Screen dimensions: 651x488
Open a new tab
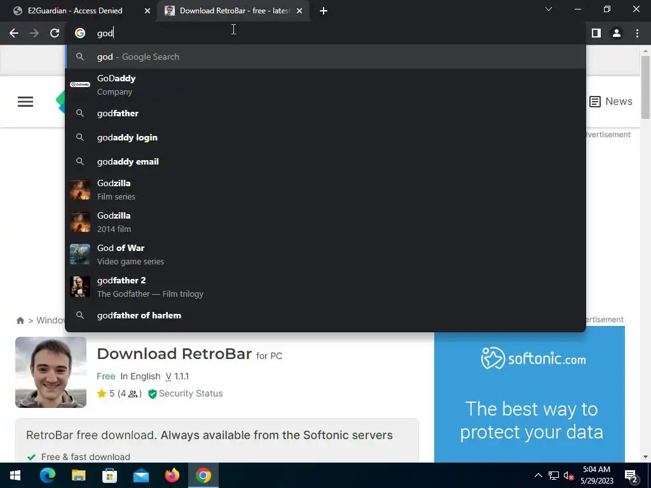coord(324,11)
